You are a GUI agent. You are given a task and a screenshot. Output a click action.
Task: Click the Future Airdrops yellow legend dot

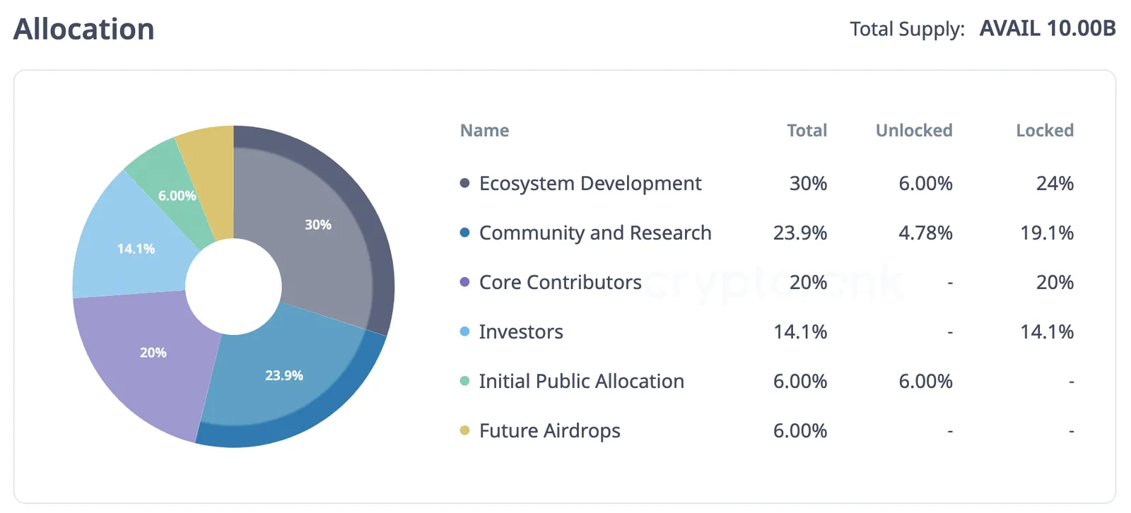point(464,430)
